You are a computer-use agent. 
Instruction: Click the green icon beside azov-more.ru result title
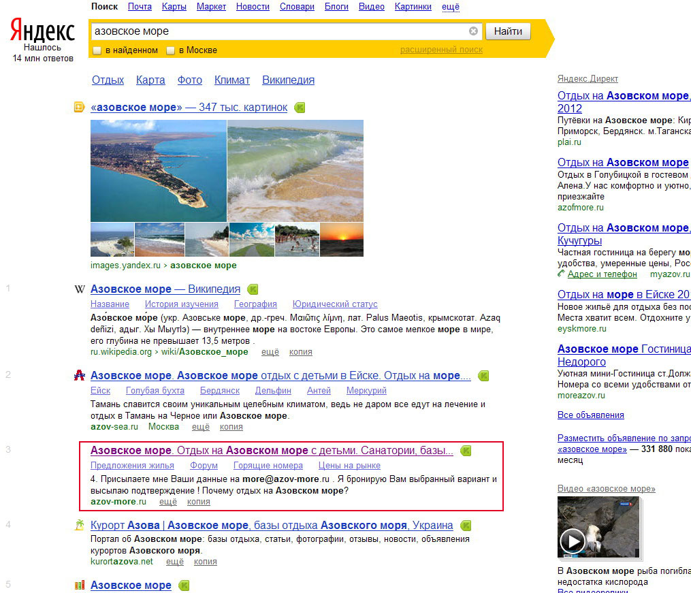coord(466,451)
